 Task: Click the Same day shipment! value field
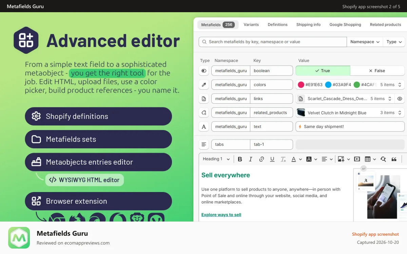click(x=350, y=127)
